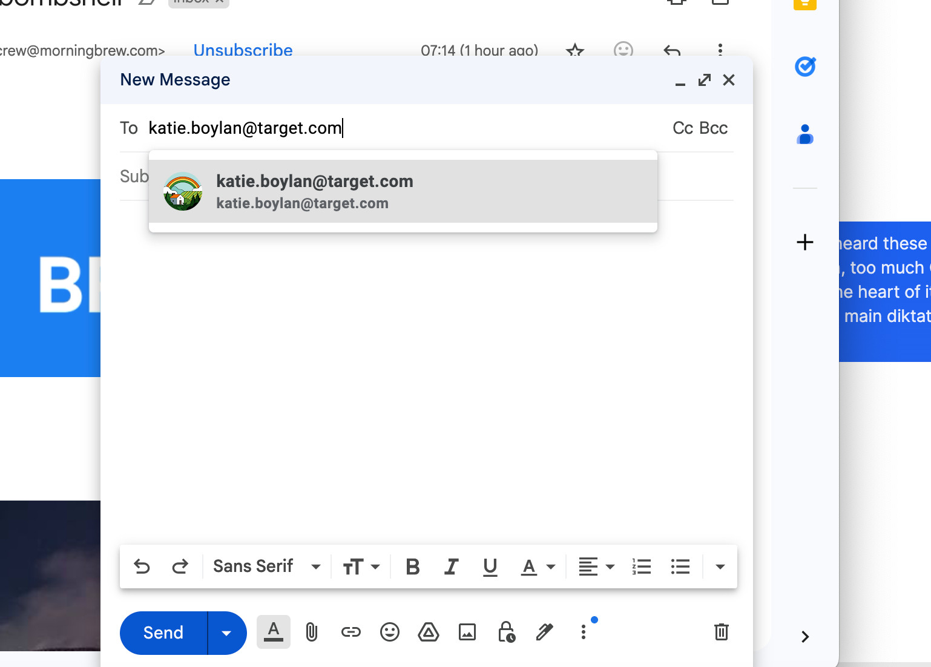Open the text alignment dropdown

coord(596,567)
